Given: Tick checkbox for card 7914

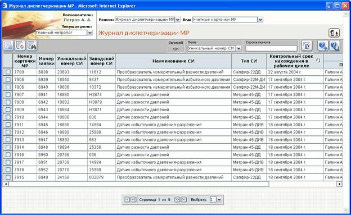Looking at the screenshot, I should click(x=8, y=147).
